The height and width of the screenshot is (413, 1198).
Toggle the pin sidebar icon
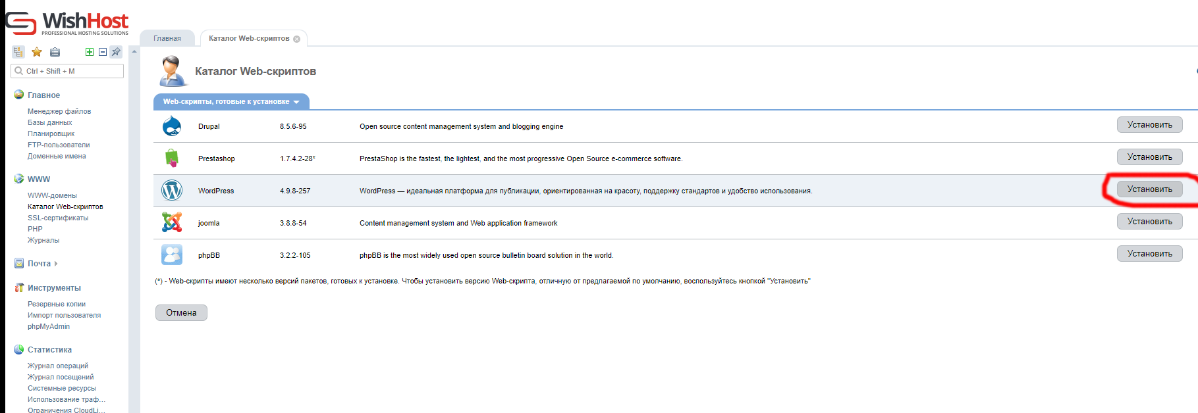tap(116, 52)
